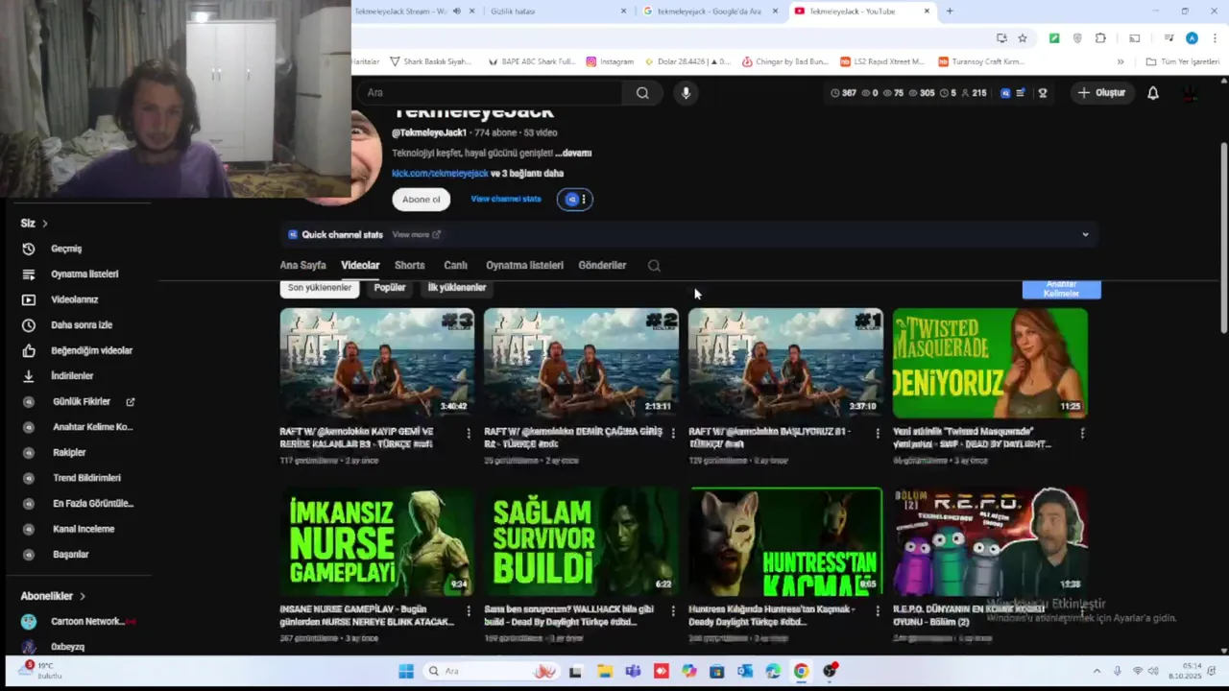Viewport: 1229px width, 691px height.
Task: Open Tüm Yer İşaretleri bookmarks folder
Action: (1182, 61)
